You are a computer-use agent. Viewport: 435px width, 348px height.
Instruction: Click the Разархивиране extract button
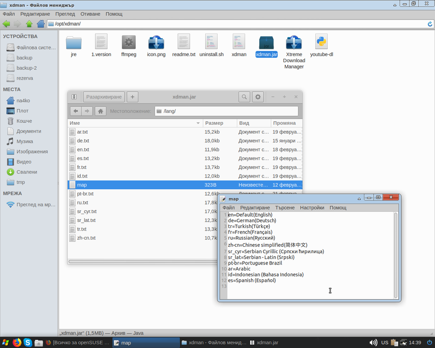104,97
